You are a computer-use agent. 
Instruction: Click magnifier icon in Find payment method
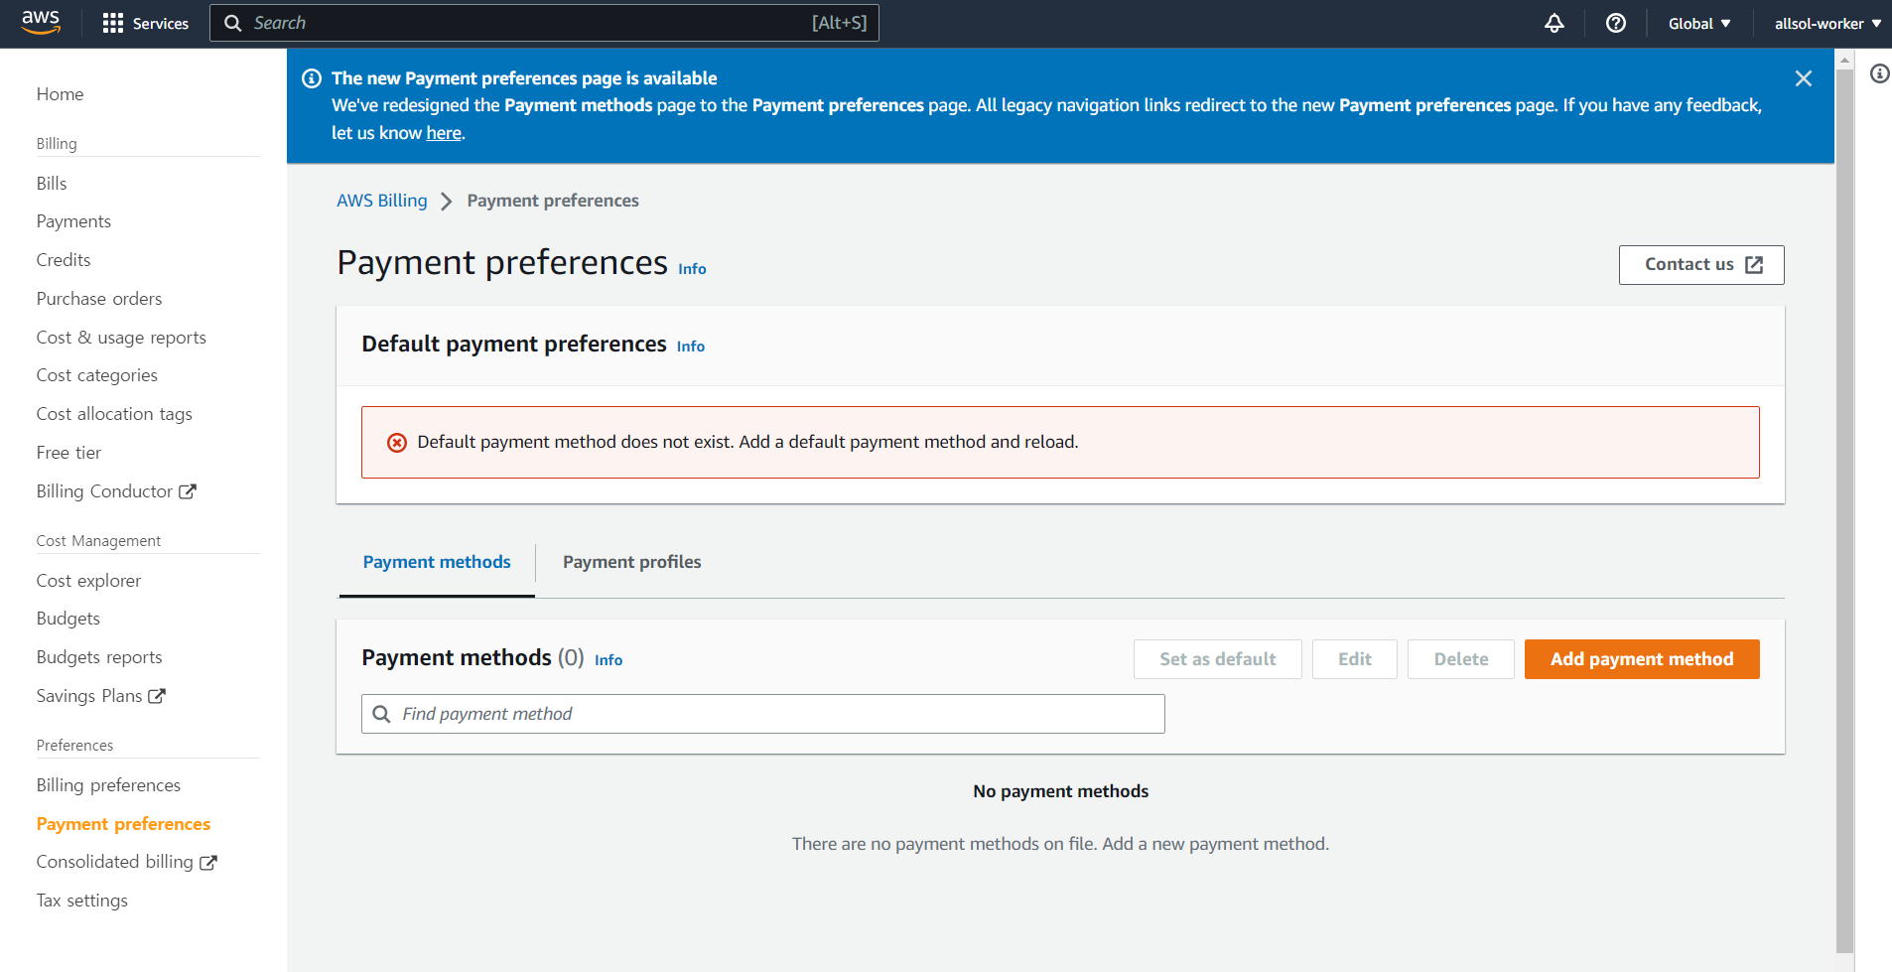click(x=381, y=714)
